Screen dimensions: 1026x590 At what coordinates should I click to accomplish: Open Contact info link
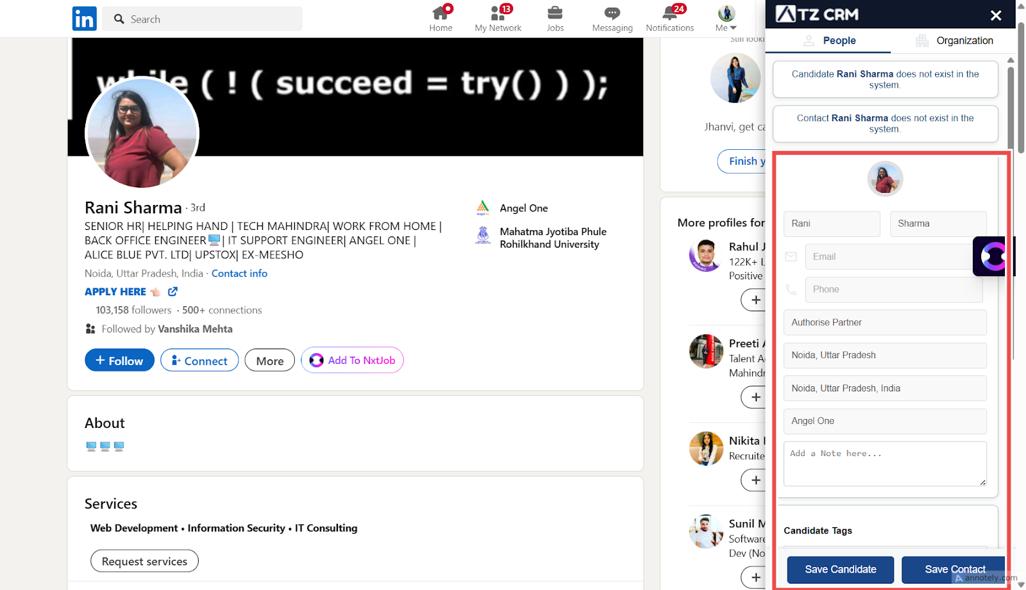pos(239,274)
